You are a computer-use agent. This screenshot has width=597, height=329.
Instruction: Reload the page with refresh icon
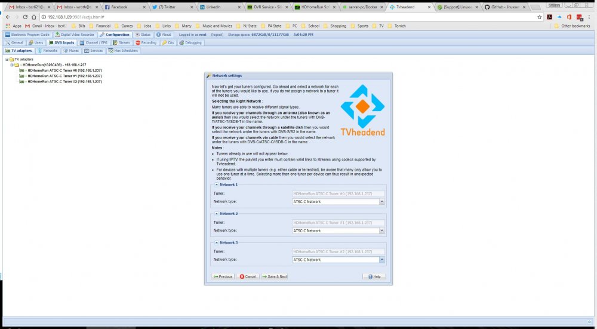pyautogui.click(x=25, y=17)
